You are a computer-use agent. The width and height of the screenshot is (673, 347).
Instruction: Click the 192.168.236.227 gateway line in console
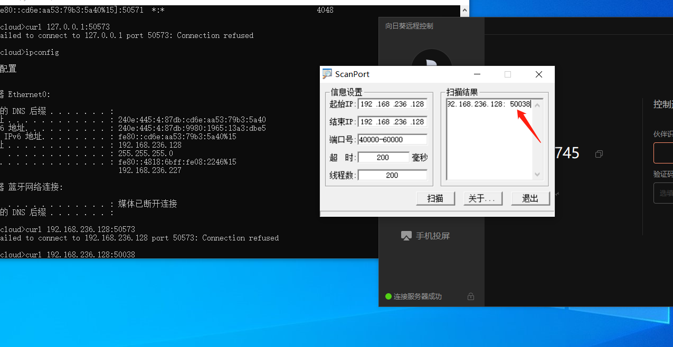(x=150, y=170)
